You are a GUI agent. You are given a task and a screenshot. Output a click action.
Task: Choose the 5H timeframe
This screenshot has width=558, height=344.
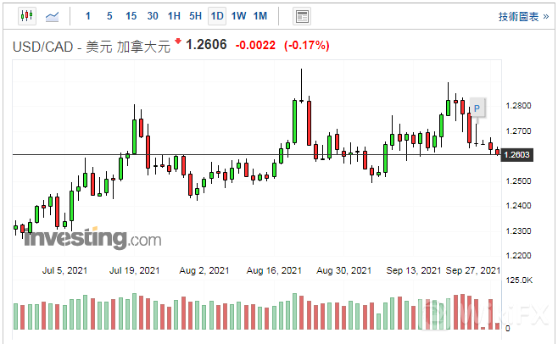(195, 16)
